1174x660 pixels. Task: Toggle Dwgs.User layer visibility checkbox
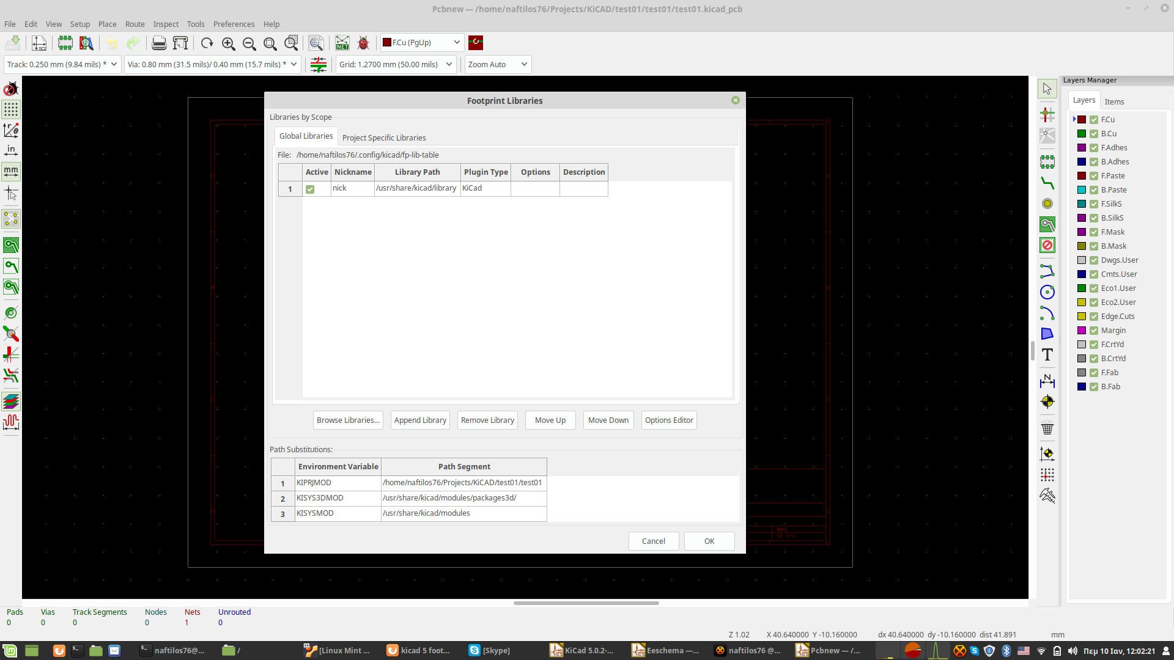[x=1094, y=260]
